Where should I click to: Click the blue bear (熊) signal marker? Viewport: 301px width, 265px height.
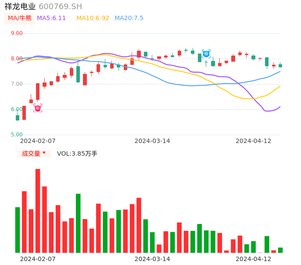click(x=206, y=54)
